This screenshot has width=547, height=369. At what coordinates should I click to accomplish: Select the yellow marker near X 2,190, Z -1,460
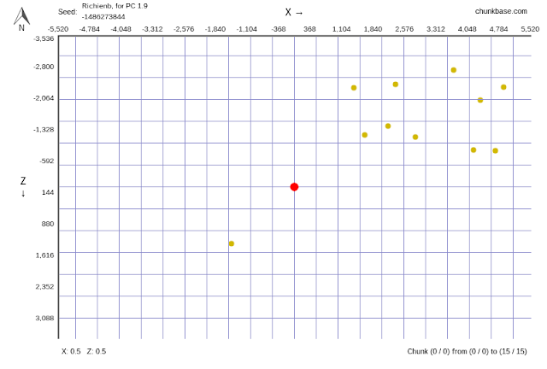(x=388, y=126)
